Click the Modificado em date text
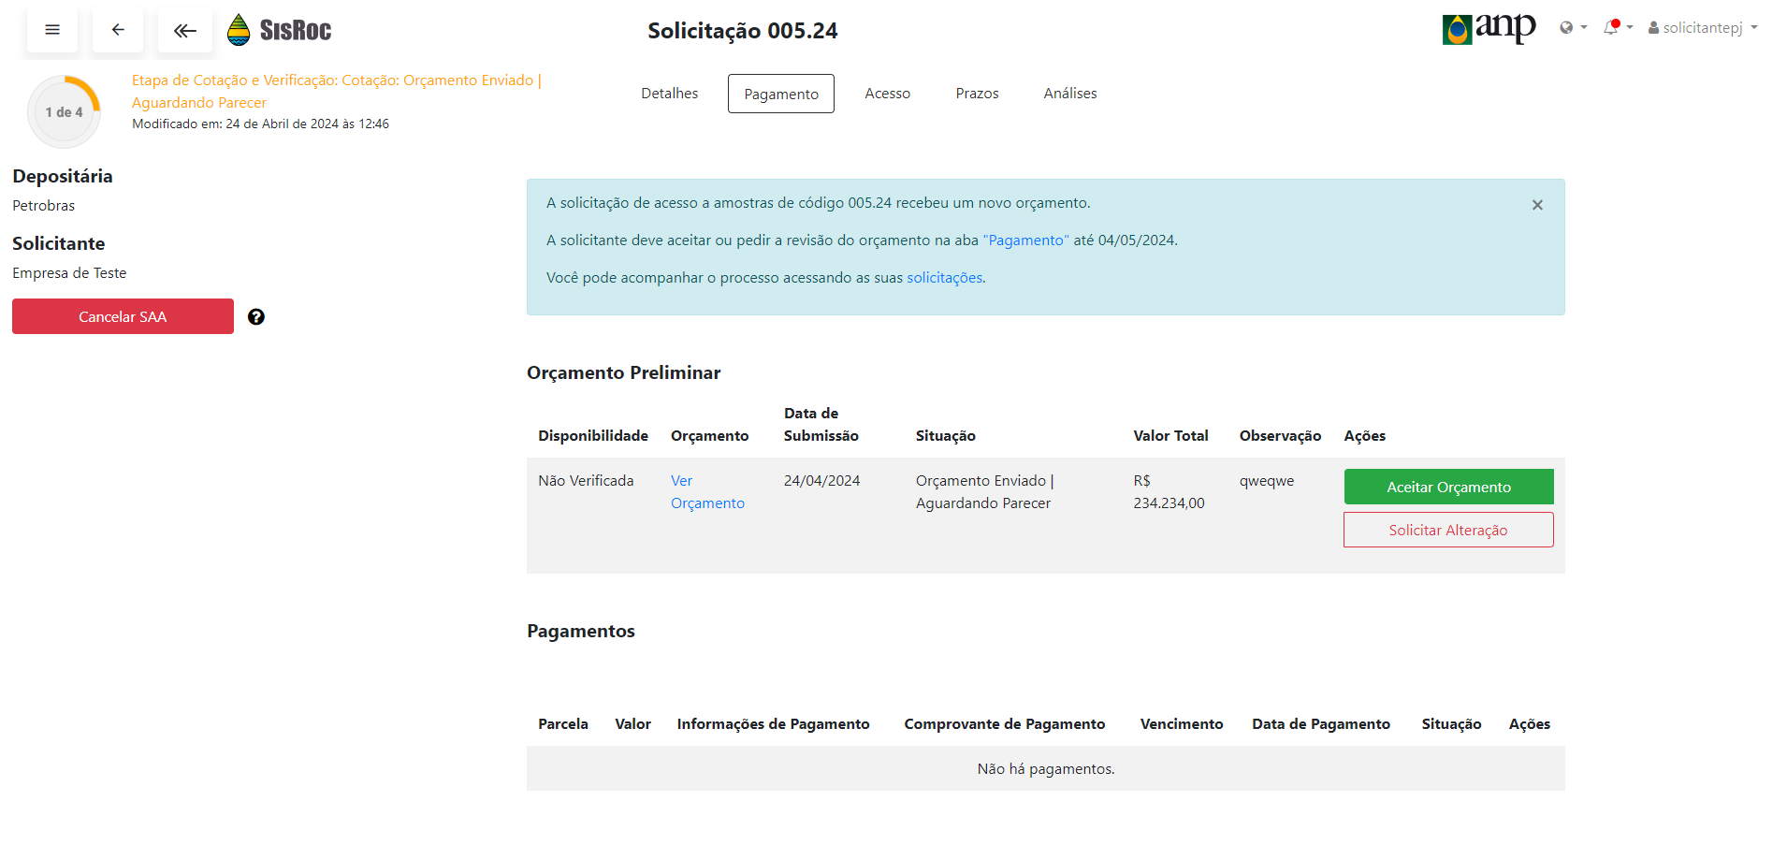The height and width of the screenshot is (845, 1787). click(x=260, y=124)
